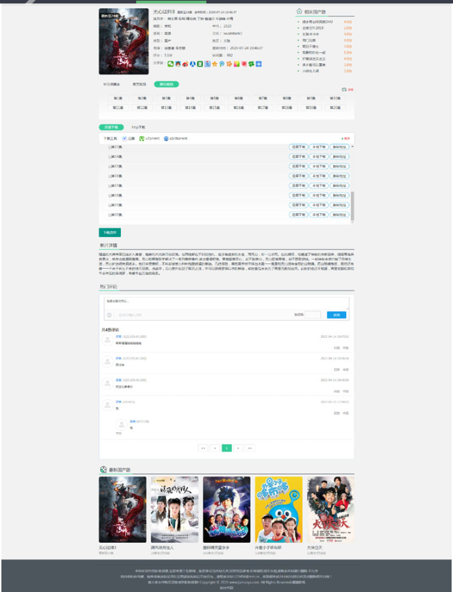Screen dimensions: 453x592
Task: Open the yellow cartoon poster thumbnail
Action: (279, 509)
